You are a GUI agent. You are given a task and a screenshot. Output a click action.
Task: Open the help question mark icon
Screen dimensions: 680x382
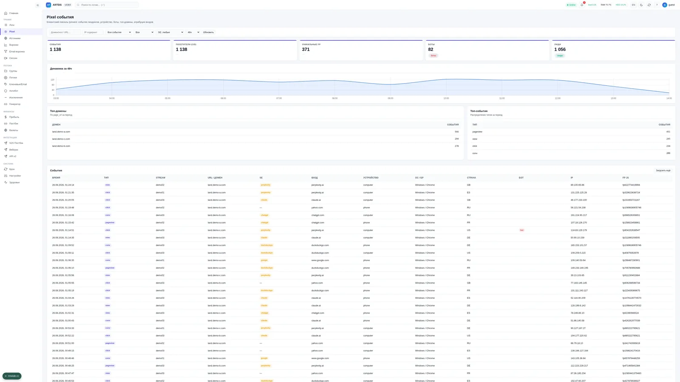[657, 5]
